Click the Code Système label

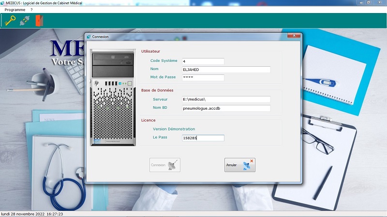164,61
